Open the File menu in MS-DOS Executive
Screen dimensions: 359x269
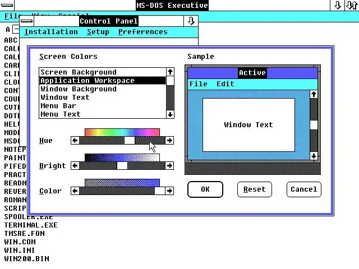pos(12,16)
